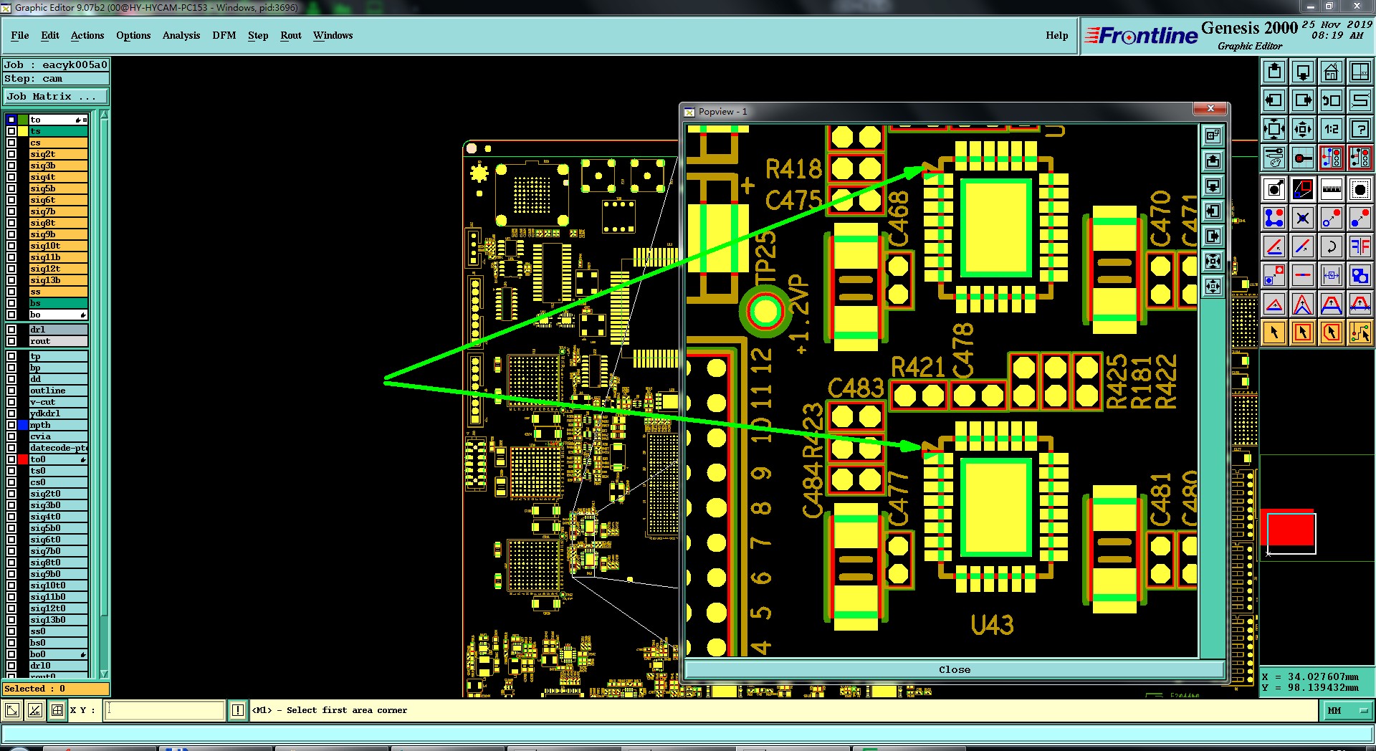This screenshot has width=1376, height=751.
Task: Select the blue cross delete feature icon
Action: (x=1303, y=218)
